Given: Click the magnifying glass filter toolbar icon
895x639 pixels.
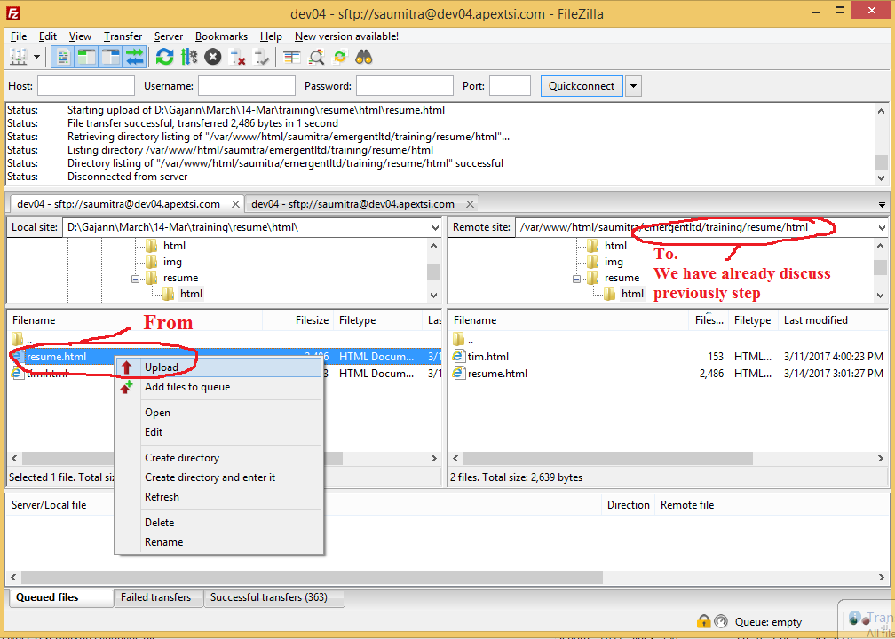Looking at the screenshot, I should pyautogui.click(x=316, y=57).
